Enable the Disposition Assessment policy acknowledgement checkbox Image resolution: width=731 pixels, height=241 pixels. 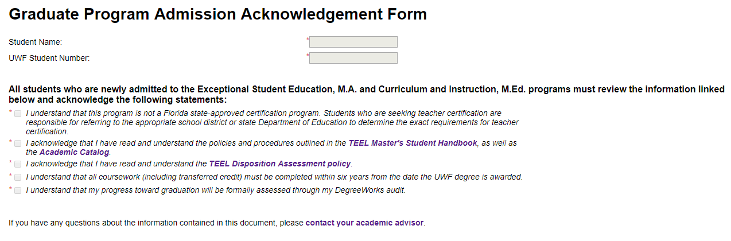click(18, 164)
